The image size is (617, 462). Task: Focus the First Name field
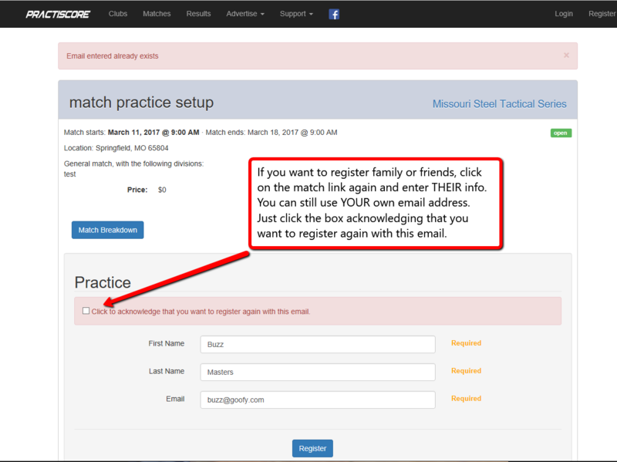318,344
